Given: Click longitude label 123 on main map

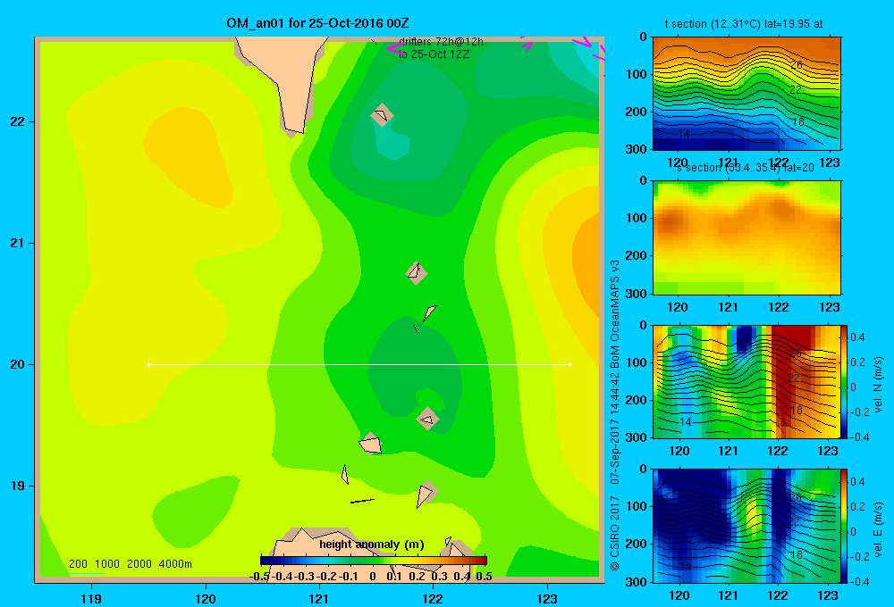Looking at the screenshot, I should tap(547, 598).
